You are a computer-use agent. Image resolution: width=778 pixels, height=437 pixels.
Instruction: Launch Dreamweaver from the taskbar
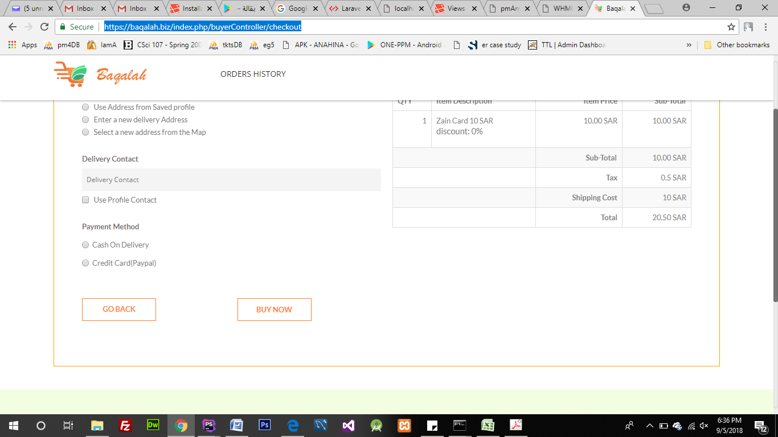point(153,425)
